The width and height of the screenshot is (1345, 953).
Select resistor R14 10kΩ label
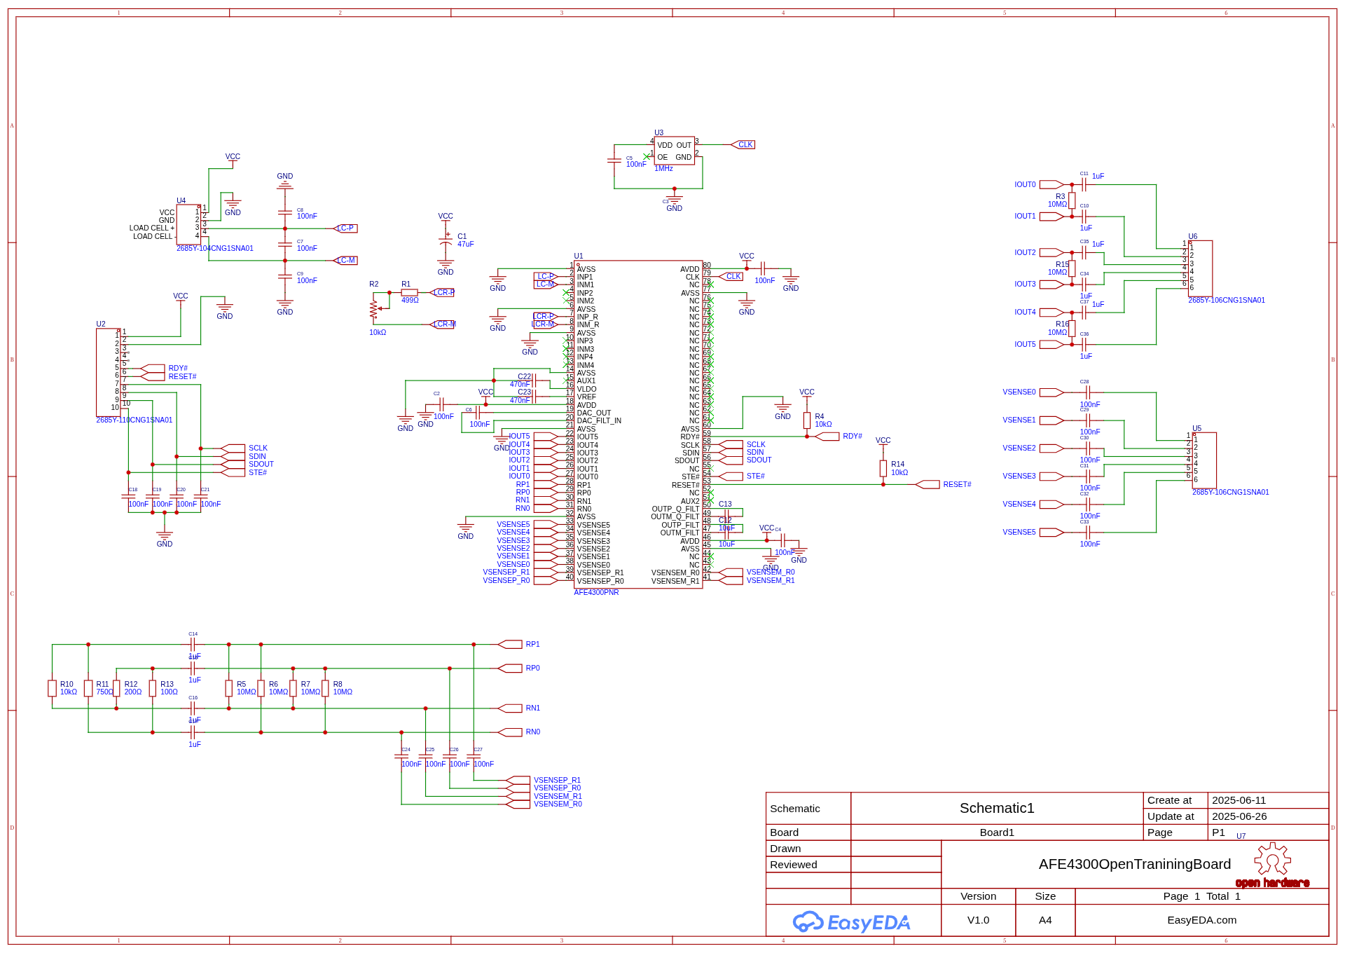(899, 473)
